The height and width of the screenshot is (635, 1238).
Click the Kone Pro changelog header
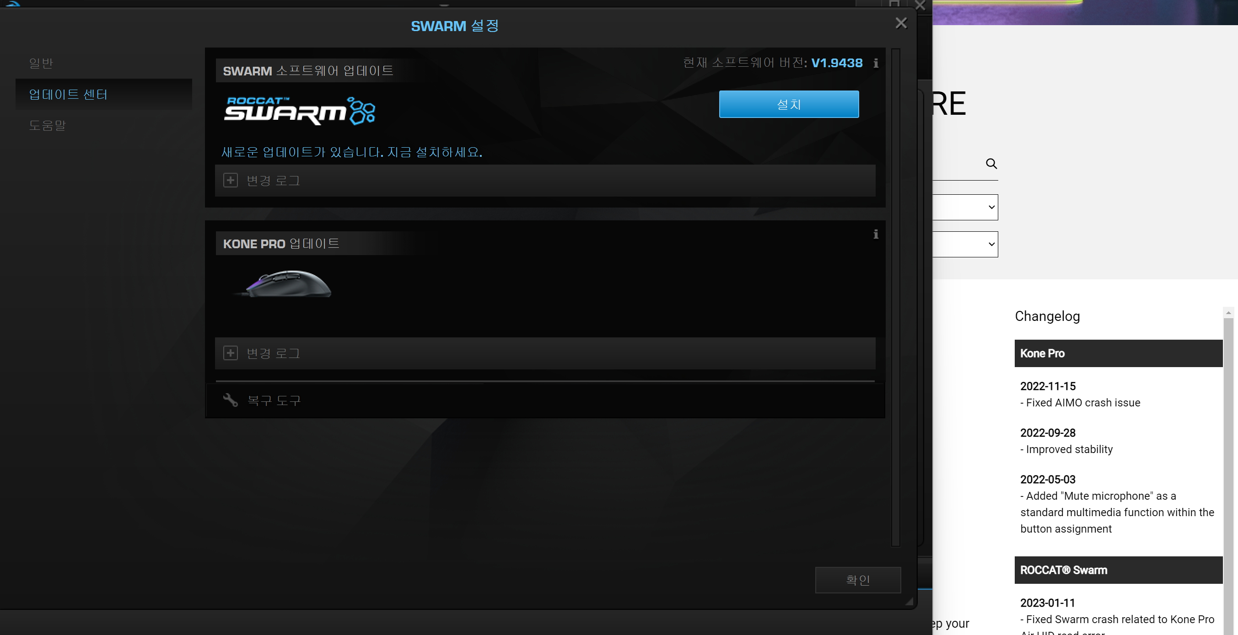click(1118, 353)
